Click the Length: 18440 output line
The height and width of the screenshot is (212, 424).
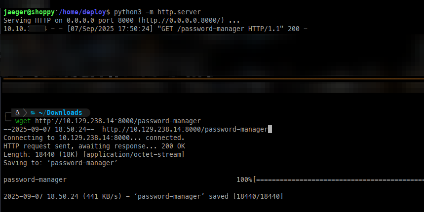point(94,154)
